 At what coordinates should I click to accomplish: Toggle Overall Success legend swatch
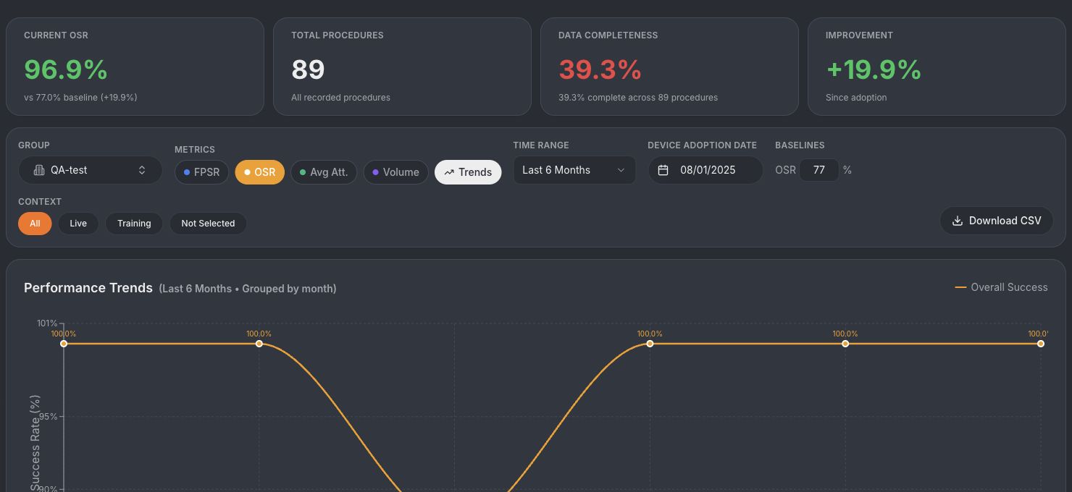coord(960,287)
